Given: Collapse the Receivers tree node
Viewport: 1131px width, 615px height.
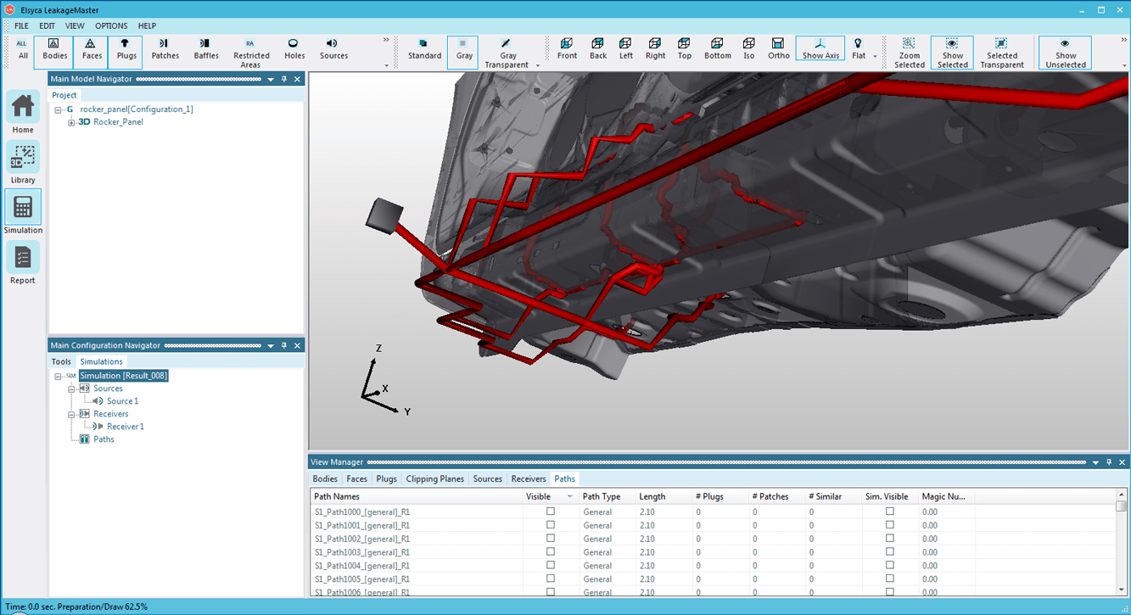Looking at the screenshot, I should pyautogui.click(x=72, y=414).
